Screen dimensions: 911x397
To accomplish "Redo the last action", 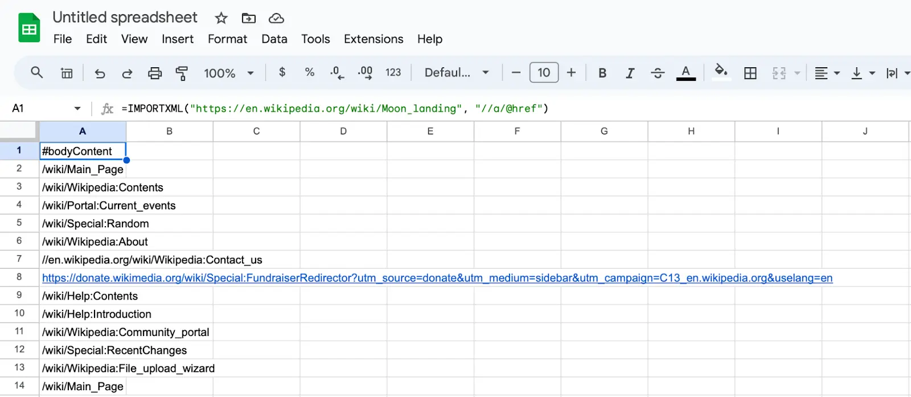I will click(x=127, y=73).
